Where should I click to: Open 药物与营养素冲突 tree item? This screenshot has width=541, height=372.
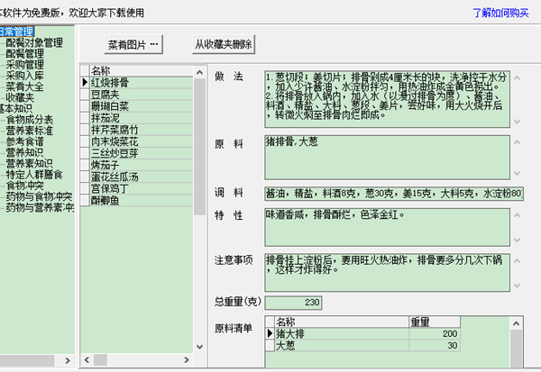[40, 207]
